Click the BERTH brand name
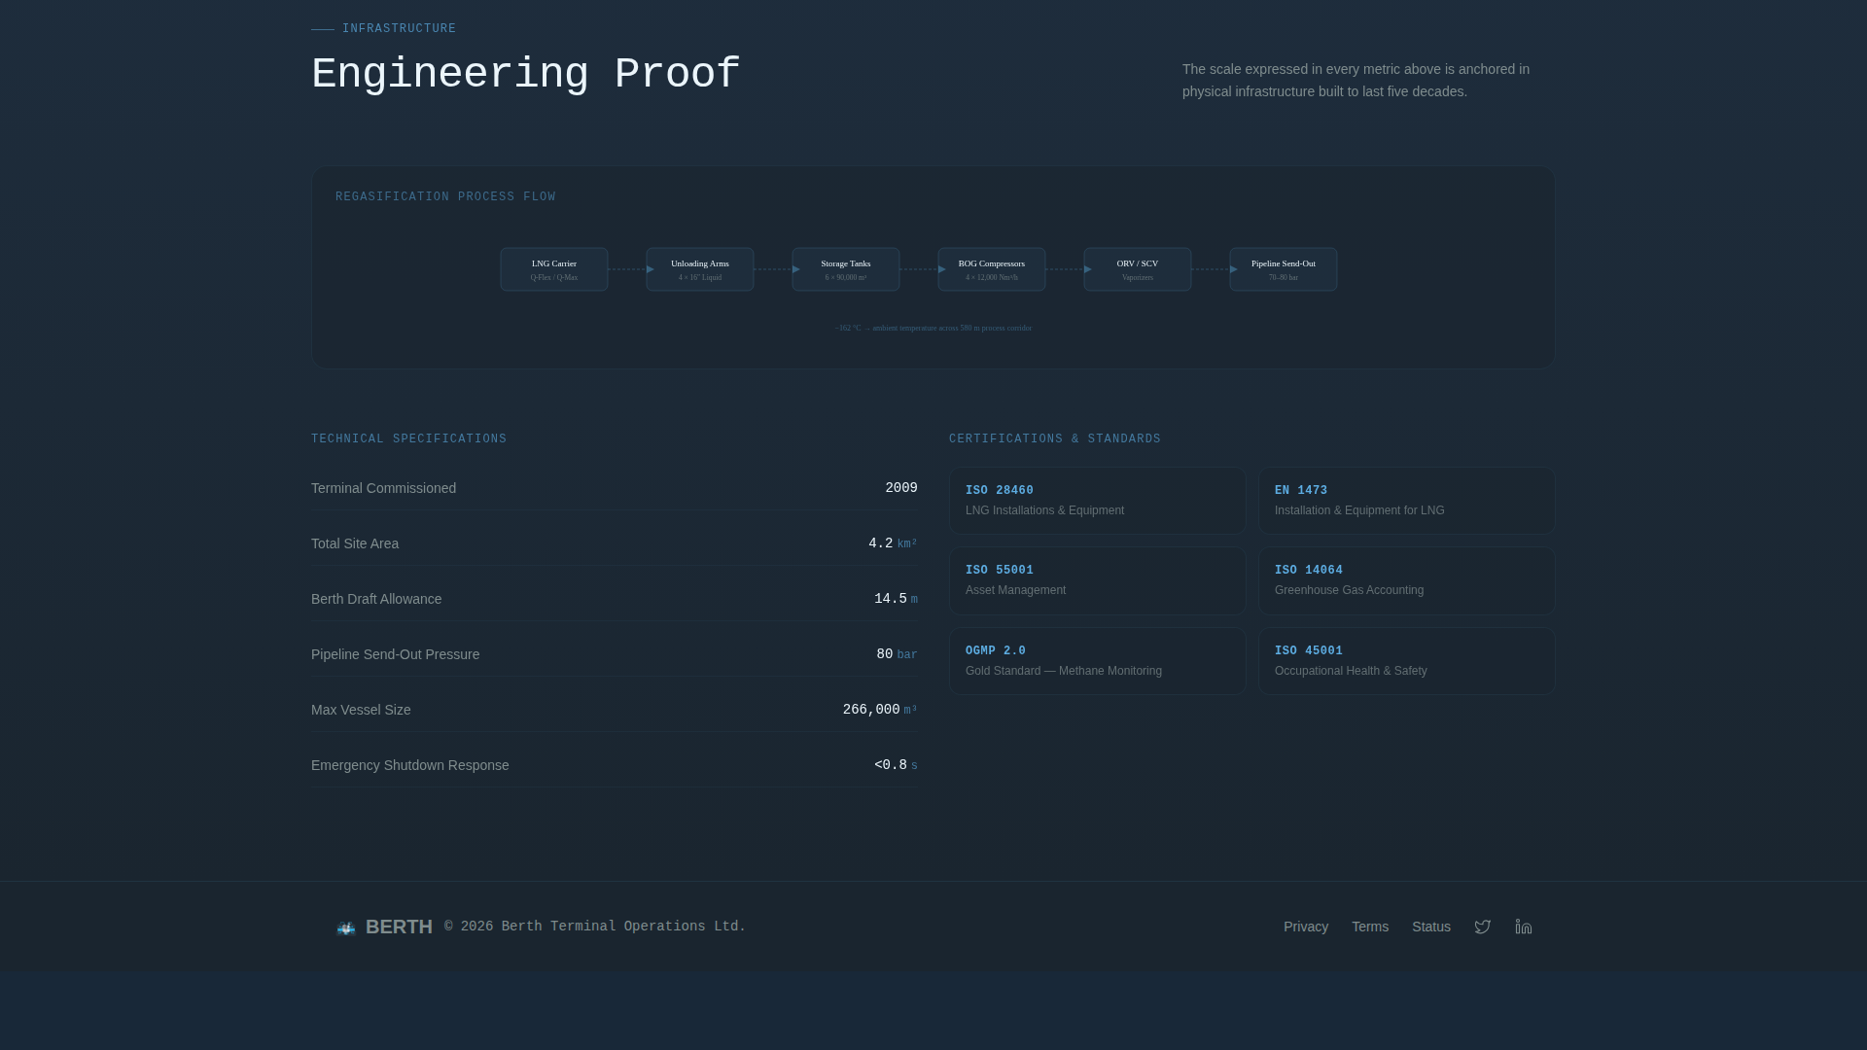The image size is (1867, 1050). [399, 927]
